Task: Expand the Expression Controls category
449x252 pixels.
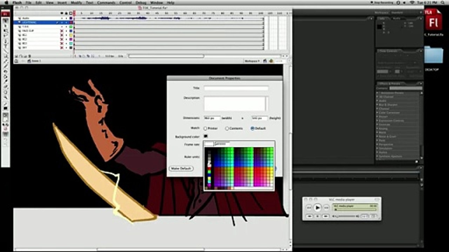Action: pyautogui.click(x=377, y=120)
